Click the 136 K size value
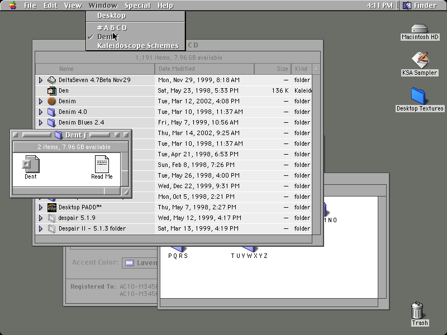 (280, 90)
